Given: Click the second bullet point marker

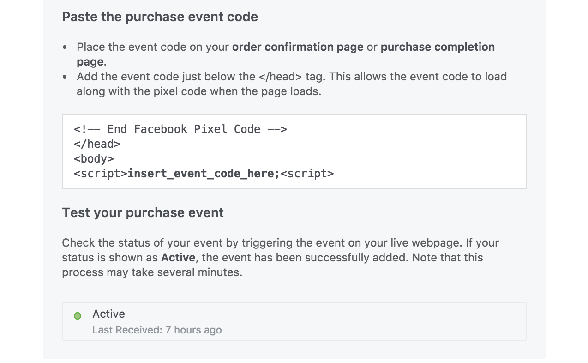Looking at the screenshot, I should point(65,77).
